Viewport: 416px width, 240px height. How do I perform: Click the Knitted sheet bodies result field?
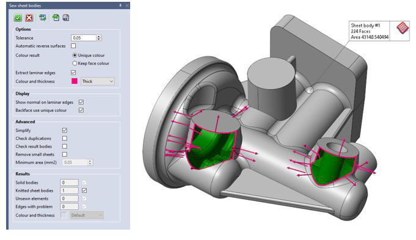tap(69, 191)
